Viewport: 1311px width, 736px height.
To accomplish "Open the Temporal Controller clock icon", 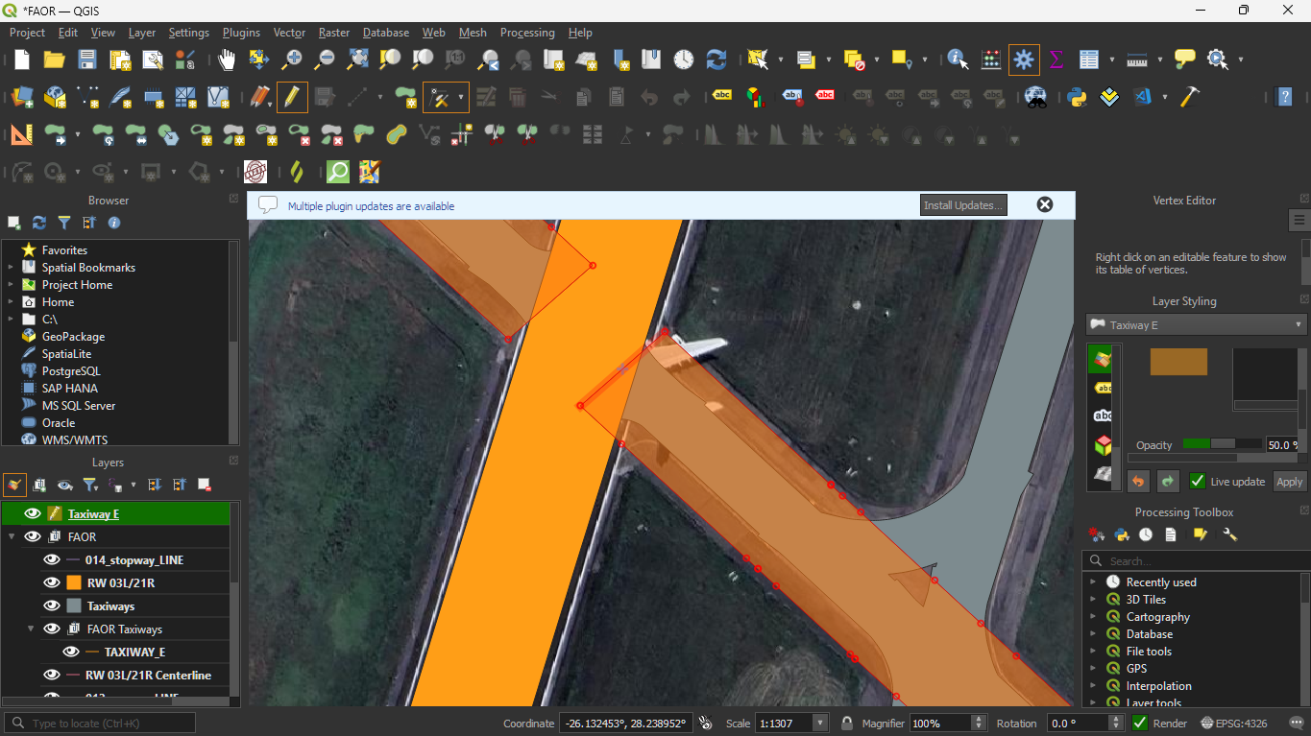I will [x=683, y=59].
